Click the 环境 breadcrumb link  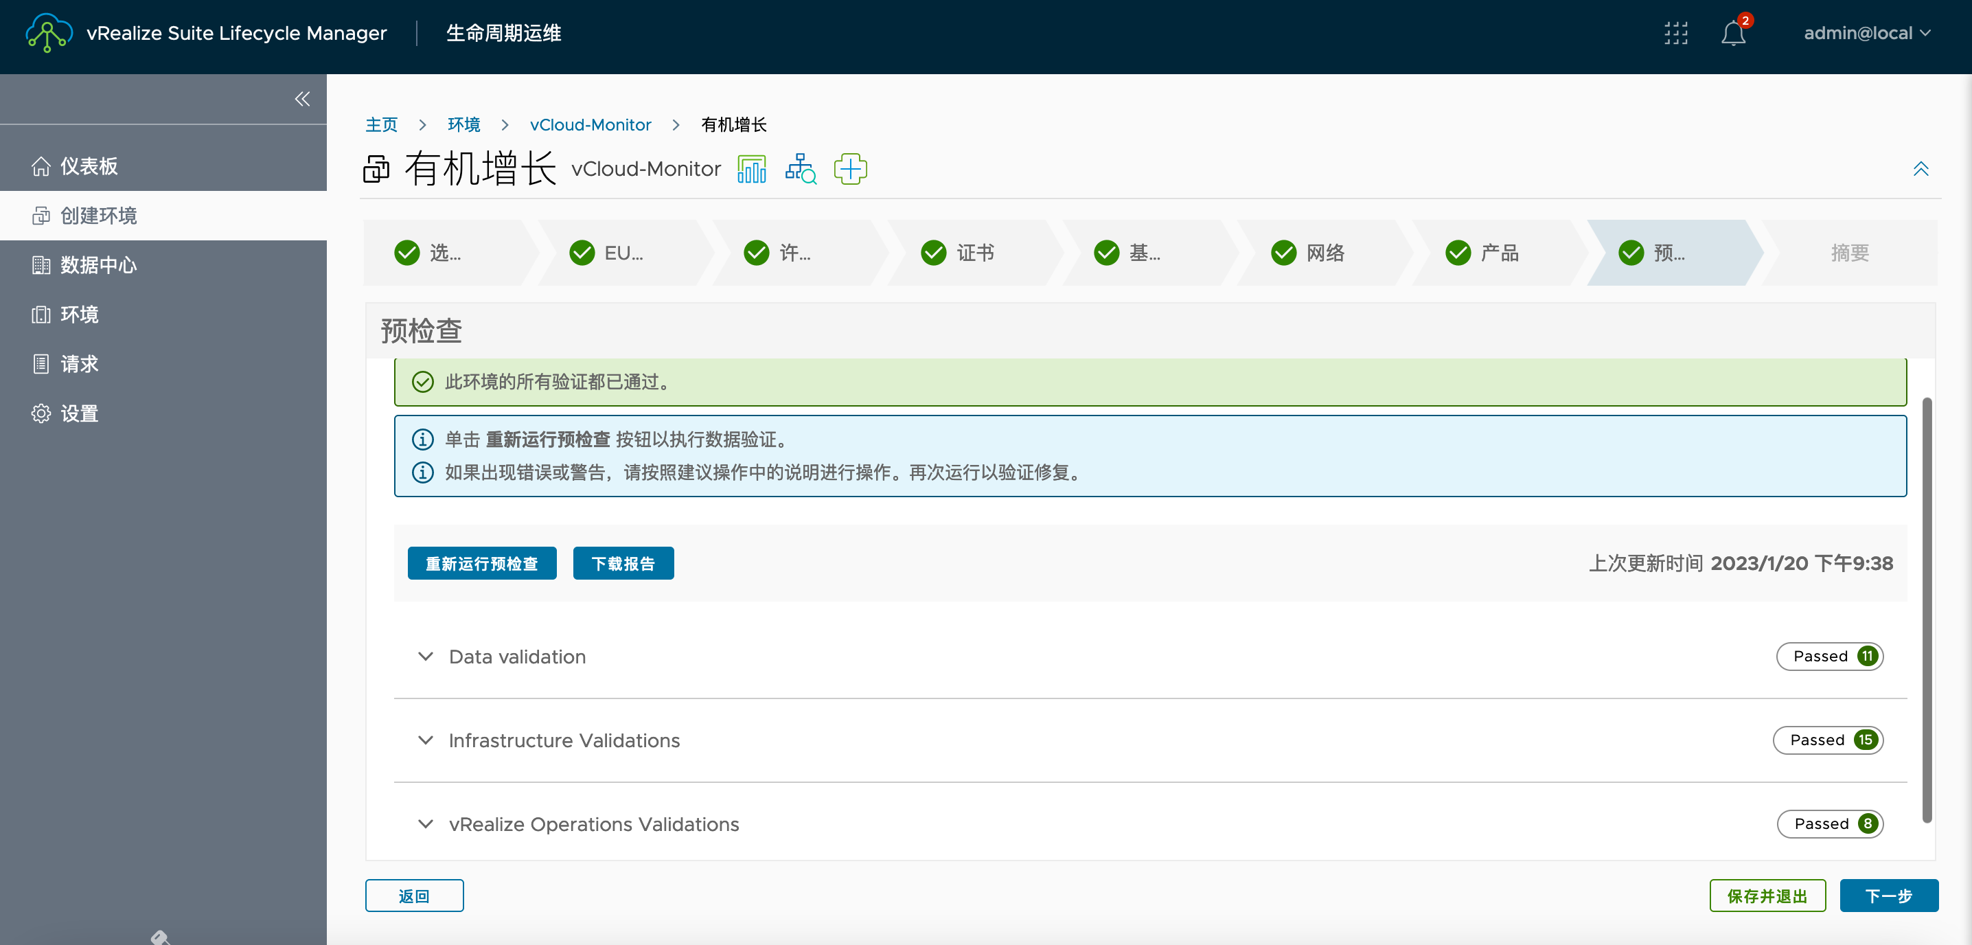pyautogui.click(x=464, y=125)
